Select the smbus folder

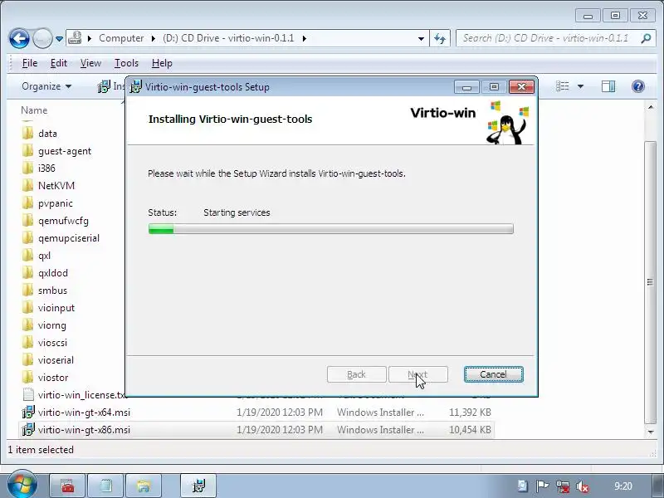52,290
